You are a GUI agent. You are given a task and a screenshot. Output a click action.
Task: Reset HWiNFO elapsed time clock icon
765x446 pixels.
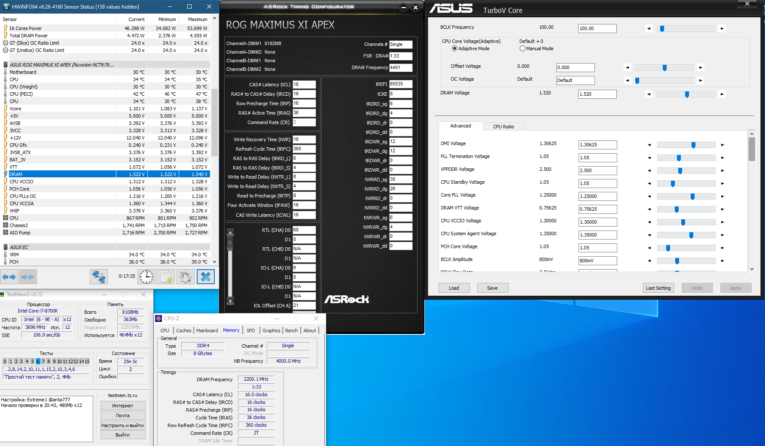tap(146, 277)
